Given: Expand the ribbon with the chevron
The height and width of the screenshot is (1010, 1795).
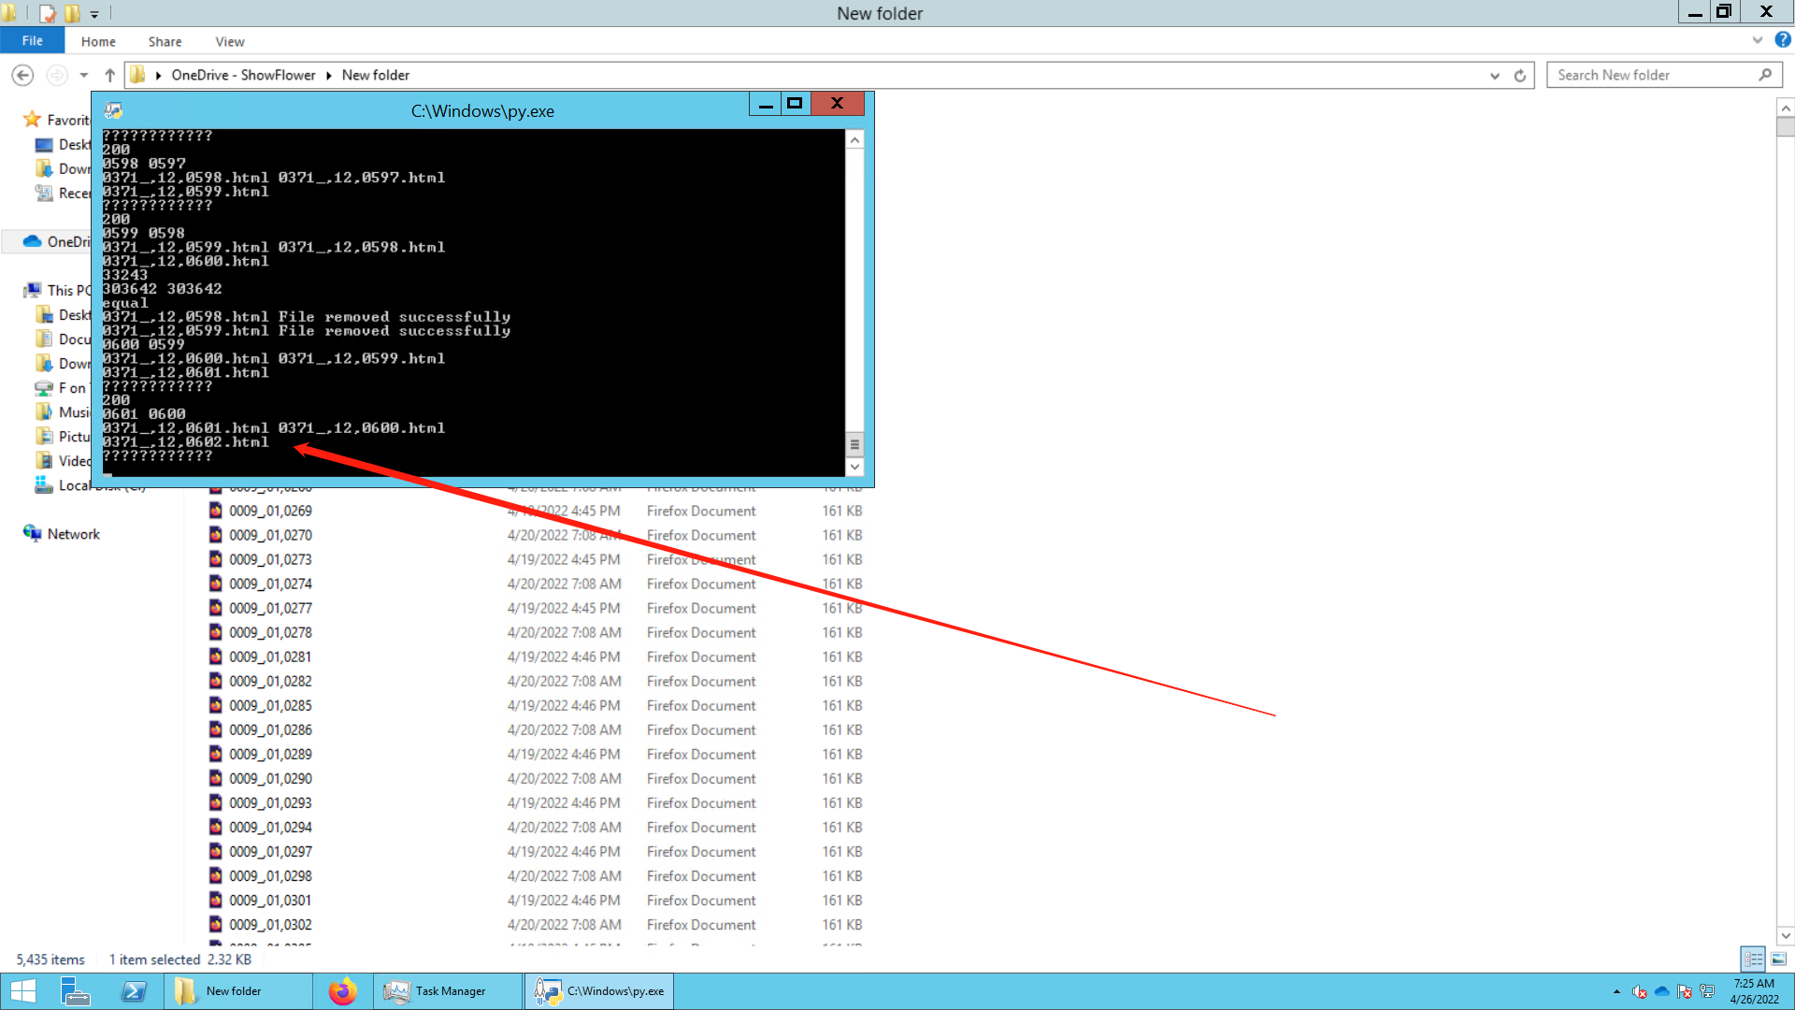Looking at the screenshot, I should [1757, 40].
